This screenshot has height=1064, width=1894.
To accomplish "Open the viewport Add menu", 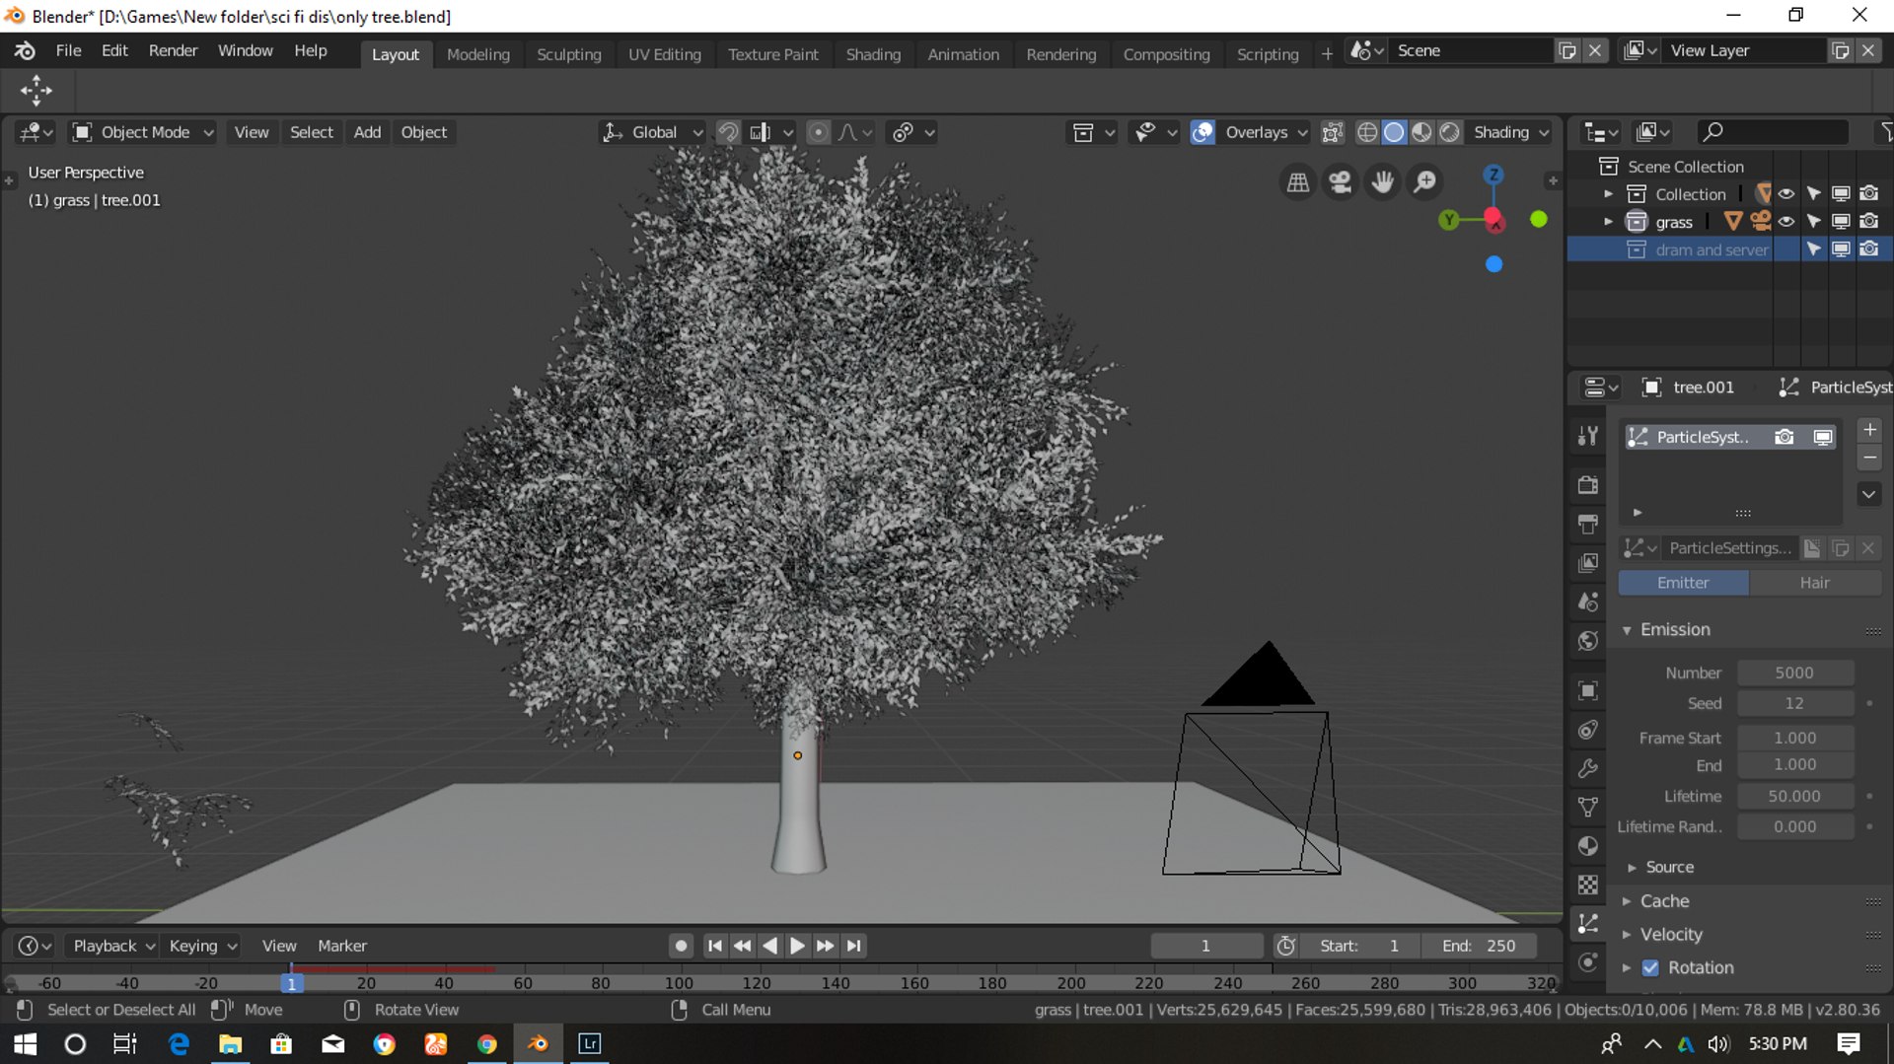I will click(x=367, y=132).
